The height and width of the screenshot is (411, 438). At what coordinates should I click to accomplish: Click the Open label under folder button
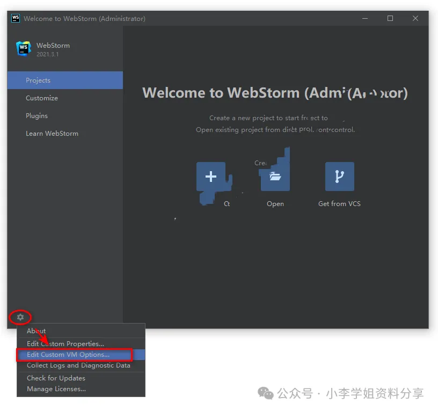275,204
